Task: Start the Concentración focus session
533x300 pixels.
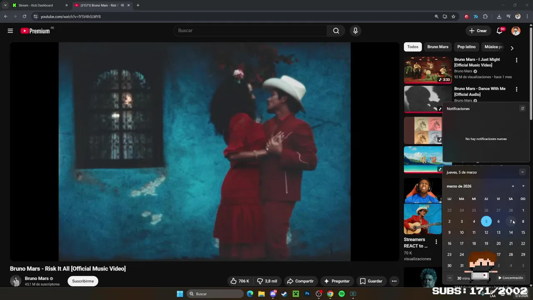Action: [511, 278]
